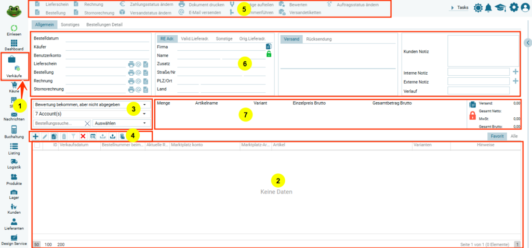Viewport: 532px width, 248px height.
Task: Open notifications bell icon
Action: coord(489,7)
